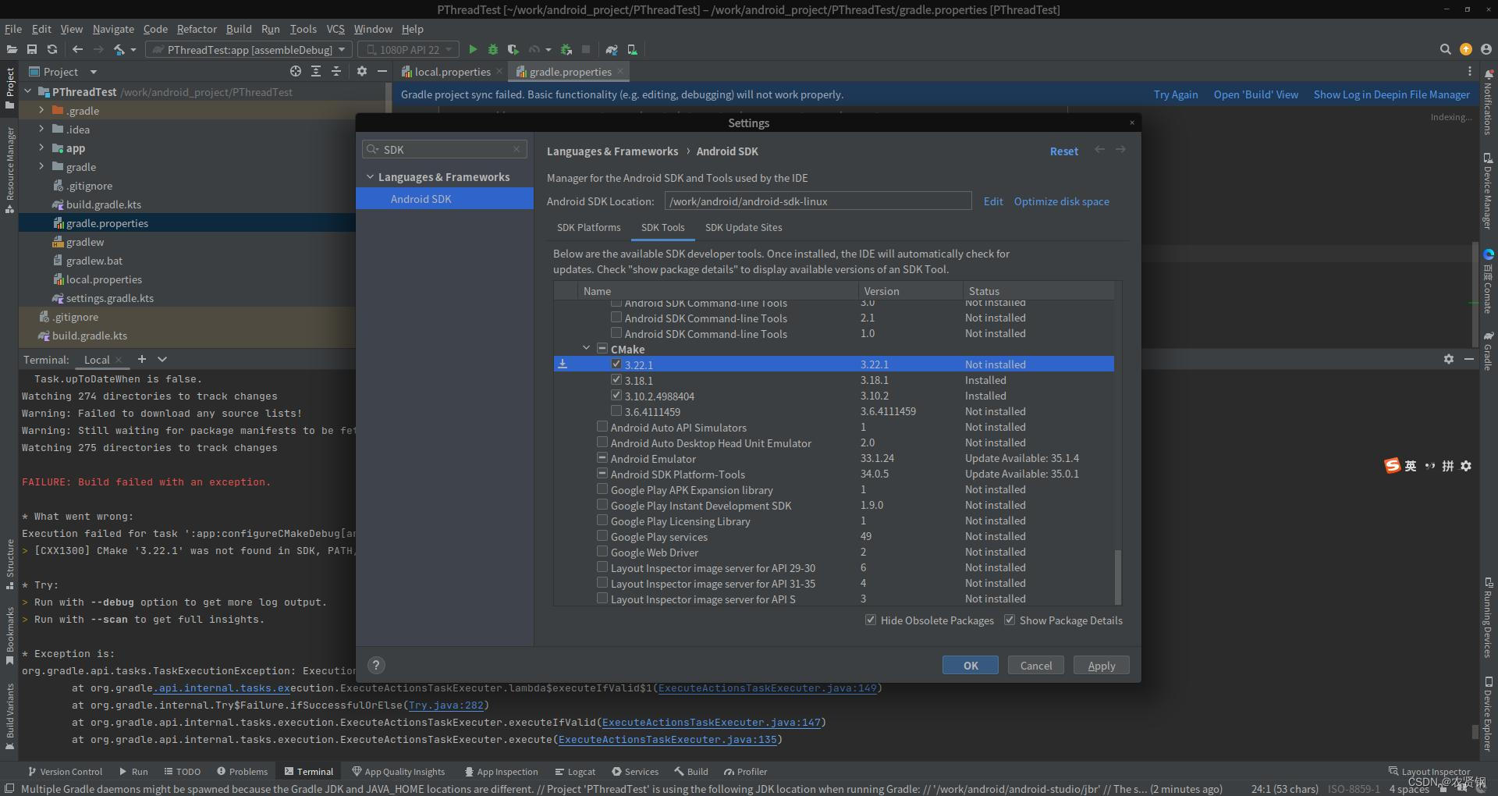Viewport: 1498px width, 796px height.
Task: Open Terminal panel settings gear
Action: click(1449, 359)
